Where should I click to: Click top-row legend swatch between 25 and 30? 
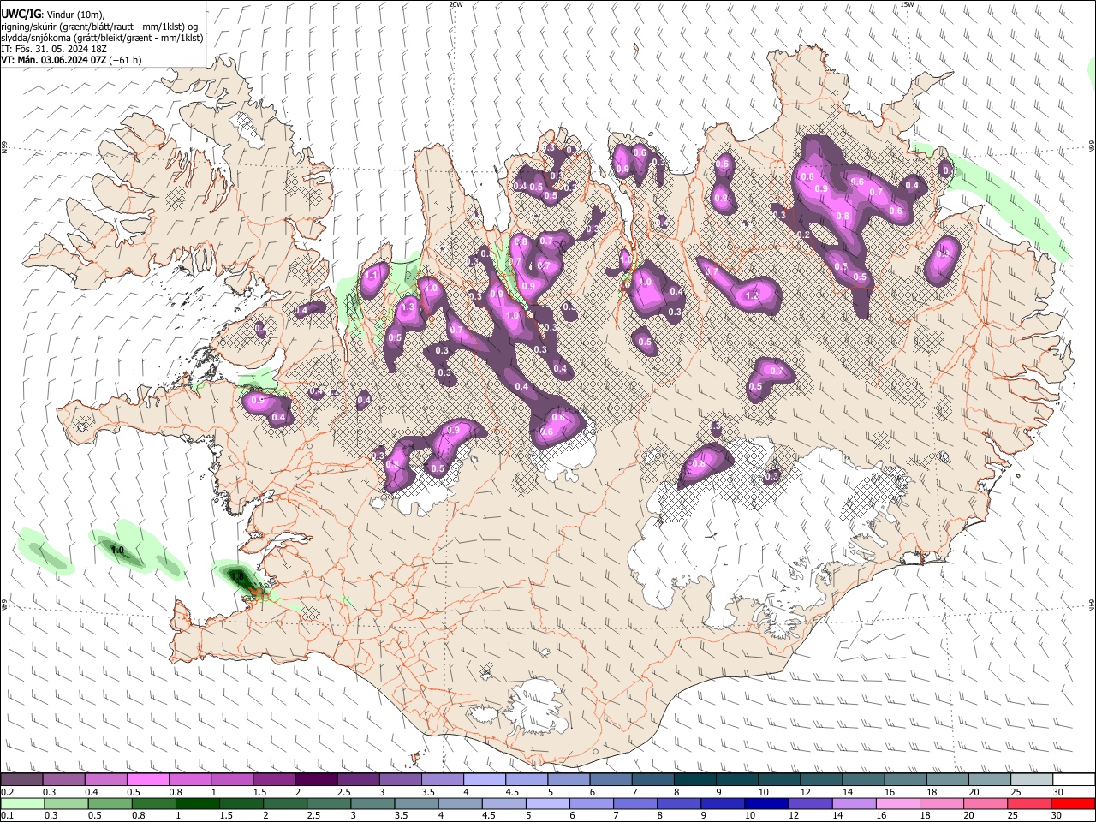tap(1031, 779)
